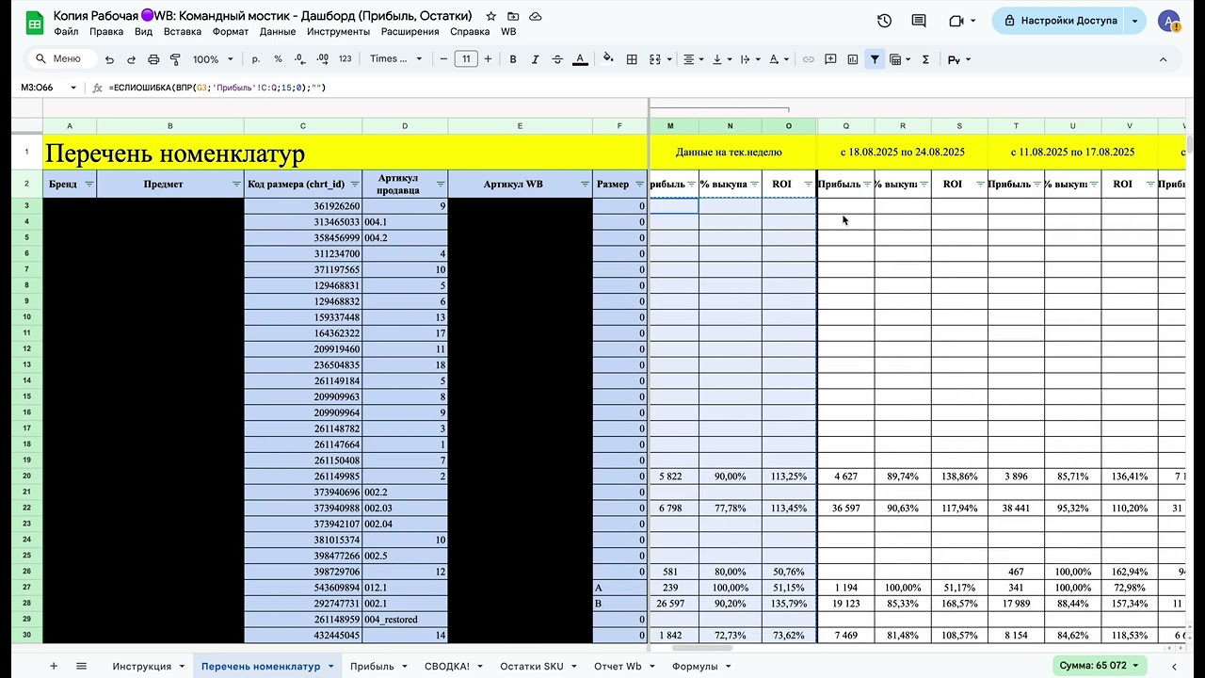
Task: Star this spreadsheet
Action: [491, 17]
